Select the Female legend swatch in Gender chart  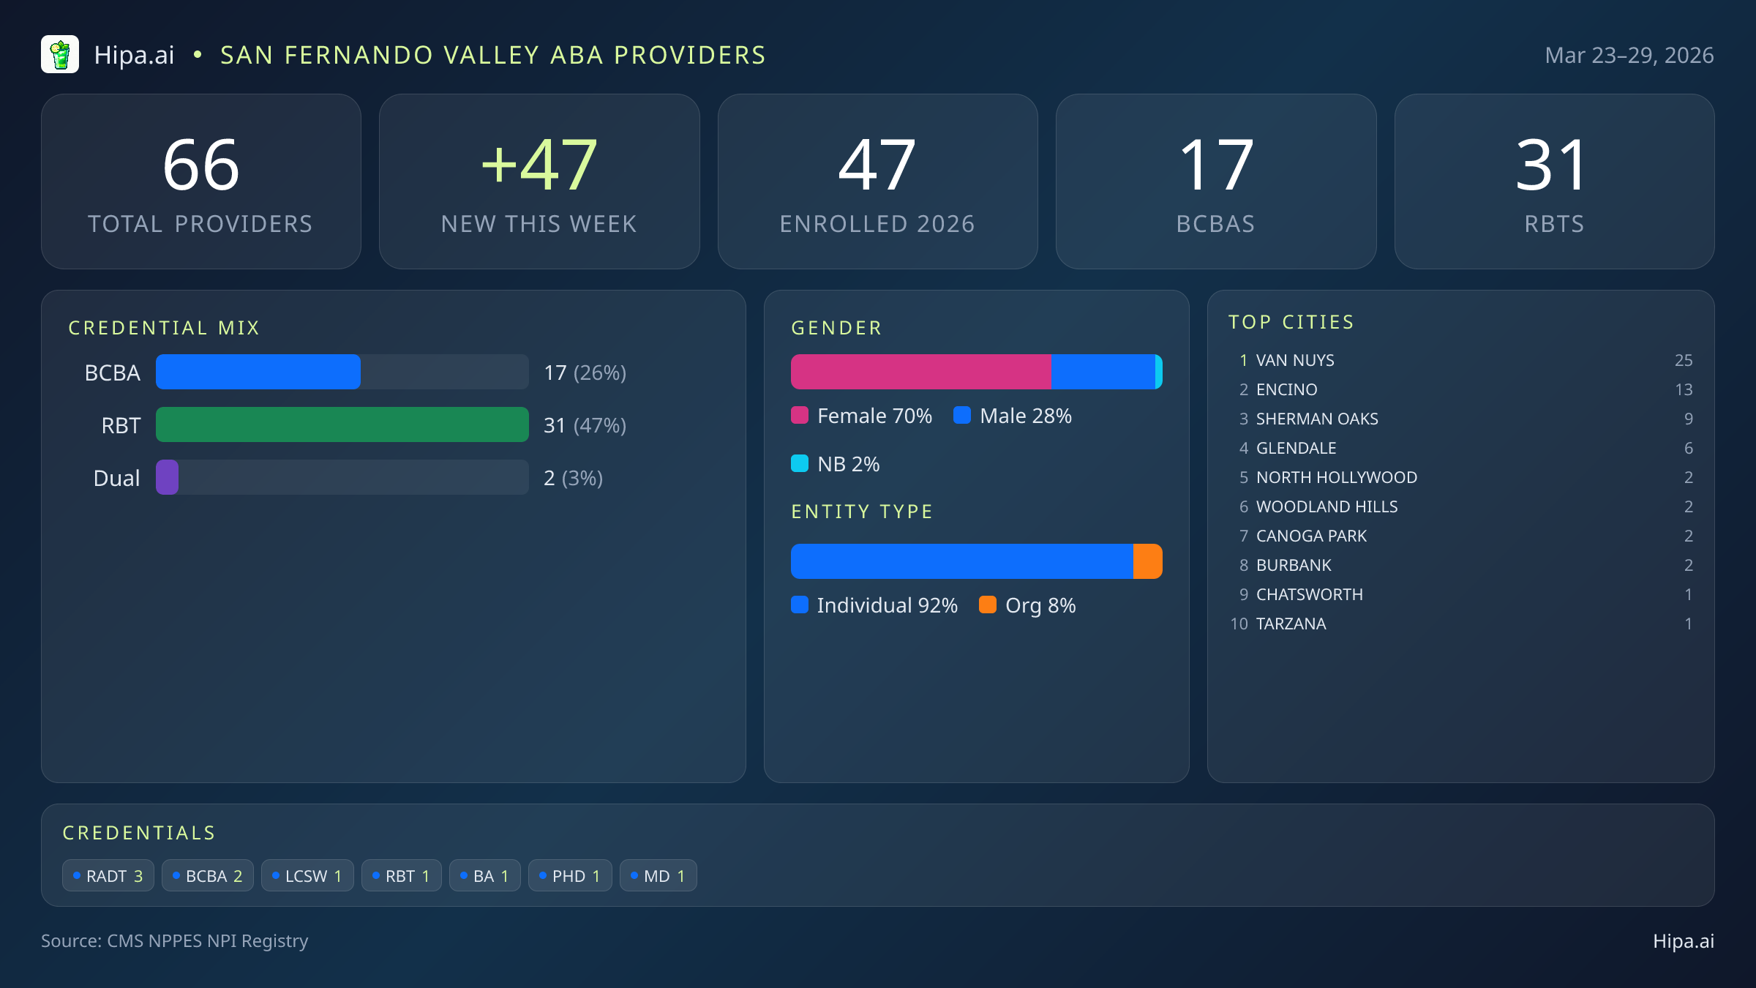[x=800, y=416]
